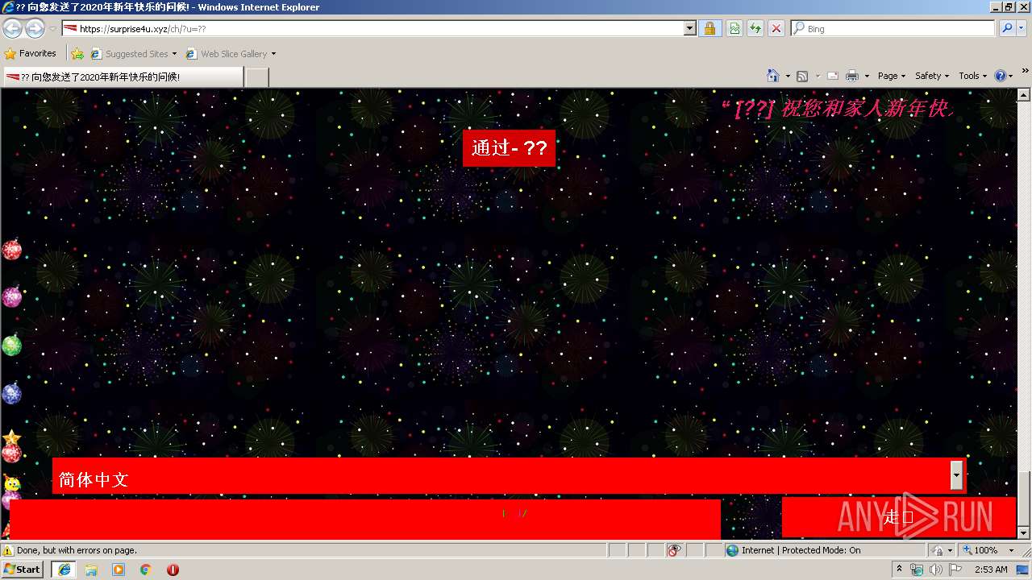1032x580 pixels.
Task: Click the red 走 button
Action: (898, 517)
